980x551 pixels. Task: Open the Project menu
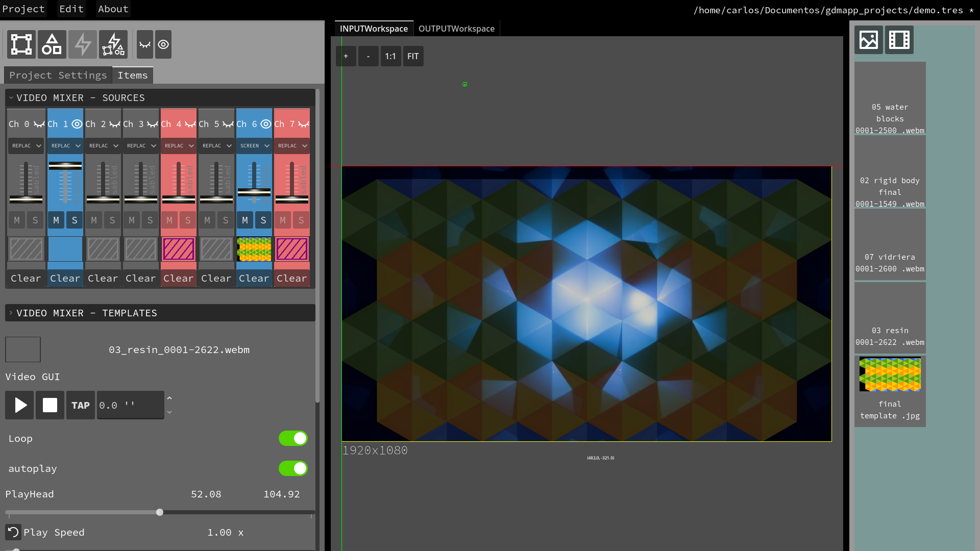[23, 9]
